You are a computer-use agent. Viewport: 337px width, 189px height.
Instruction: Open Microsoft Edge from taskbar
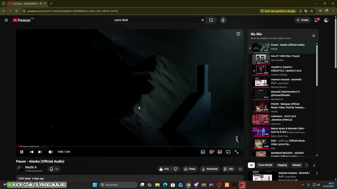(165, 185)
